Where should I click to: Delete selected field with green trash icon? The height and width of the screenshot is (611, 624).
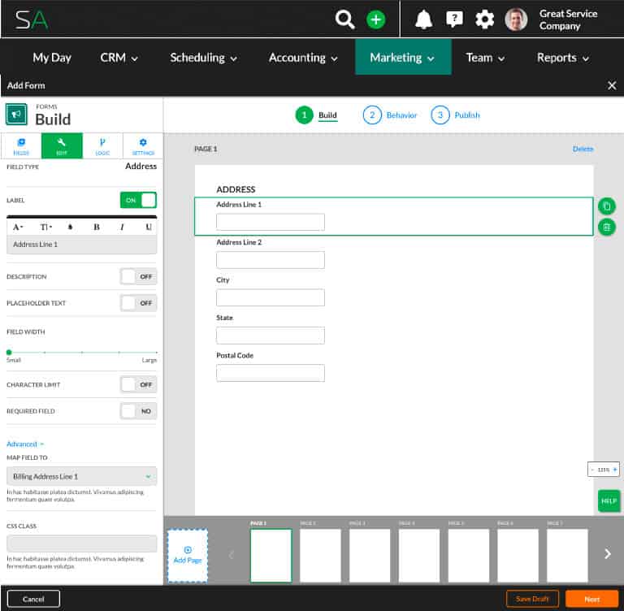click(606, 227)
